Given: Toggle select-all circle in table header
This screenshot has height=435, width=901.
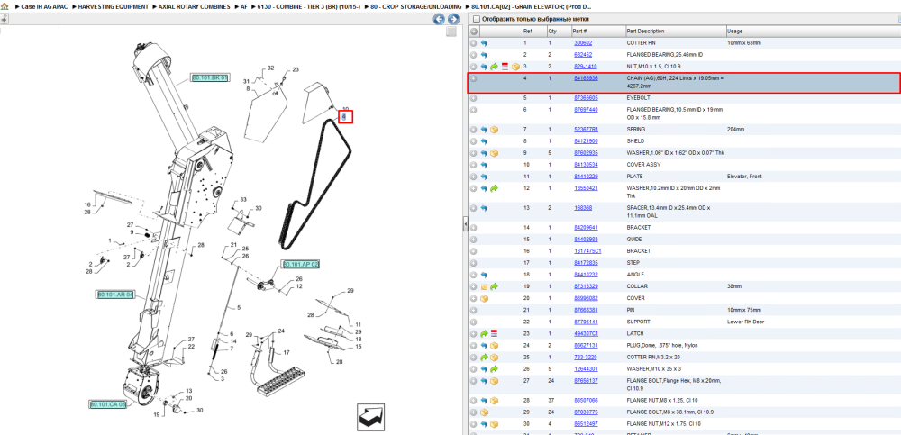Looking at the screenshot, I should click(x=474, y=31).
